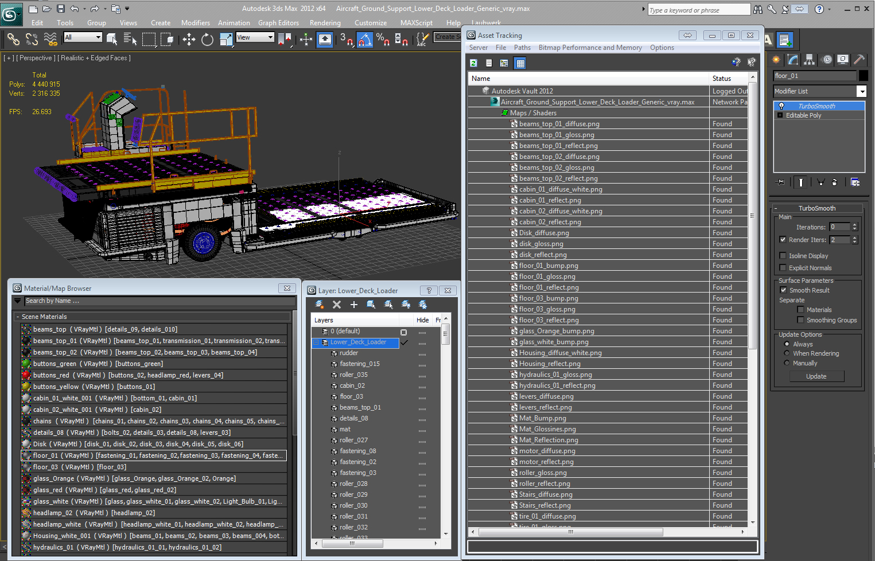Toggle the Angle Snap icon

(x=365, y=39)
